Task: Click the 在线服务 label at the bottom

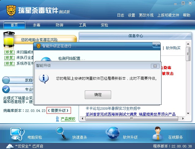Action: click(x=175, y=137)
